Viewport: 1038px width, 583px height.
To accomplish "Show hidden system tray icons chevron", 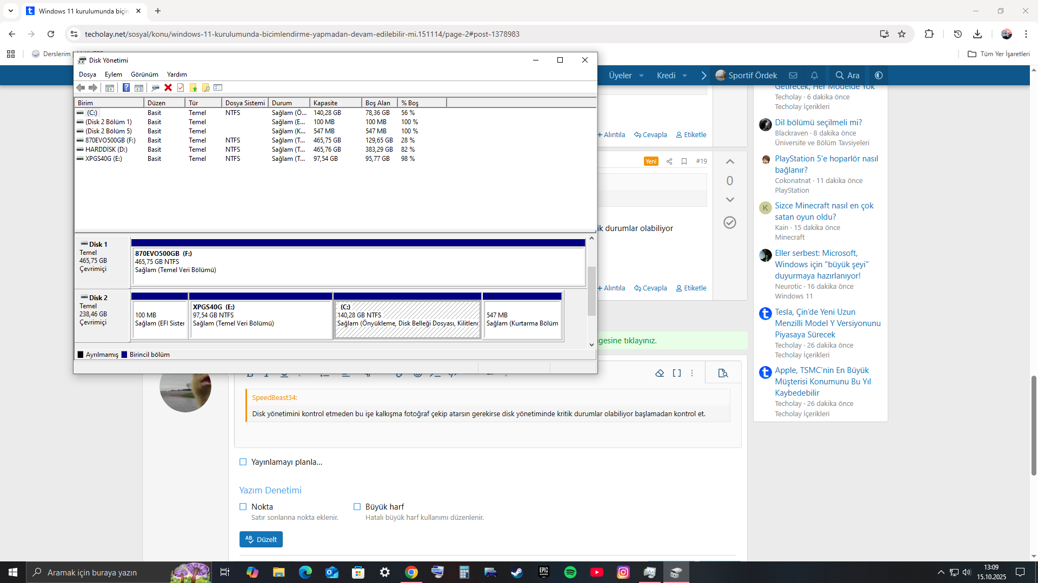I will 941,572.
